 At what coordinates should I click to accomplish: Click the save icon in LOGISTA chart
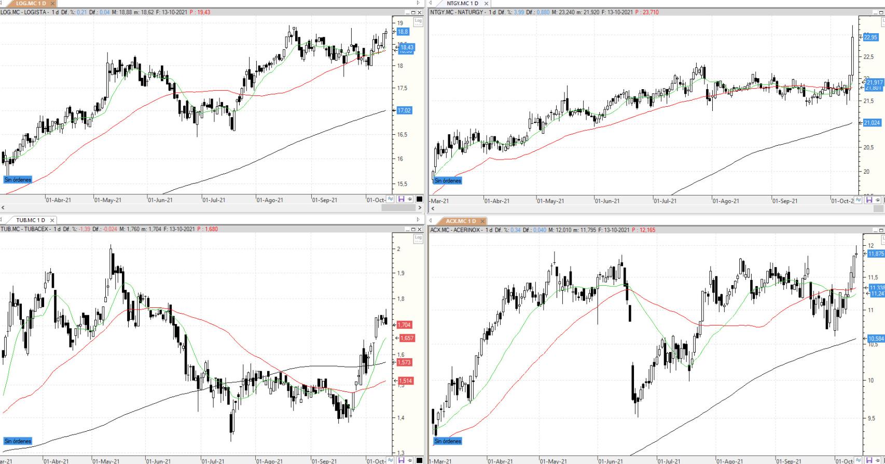401,199
